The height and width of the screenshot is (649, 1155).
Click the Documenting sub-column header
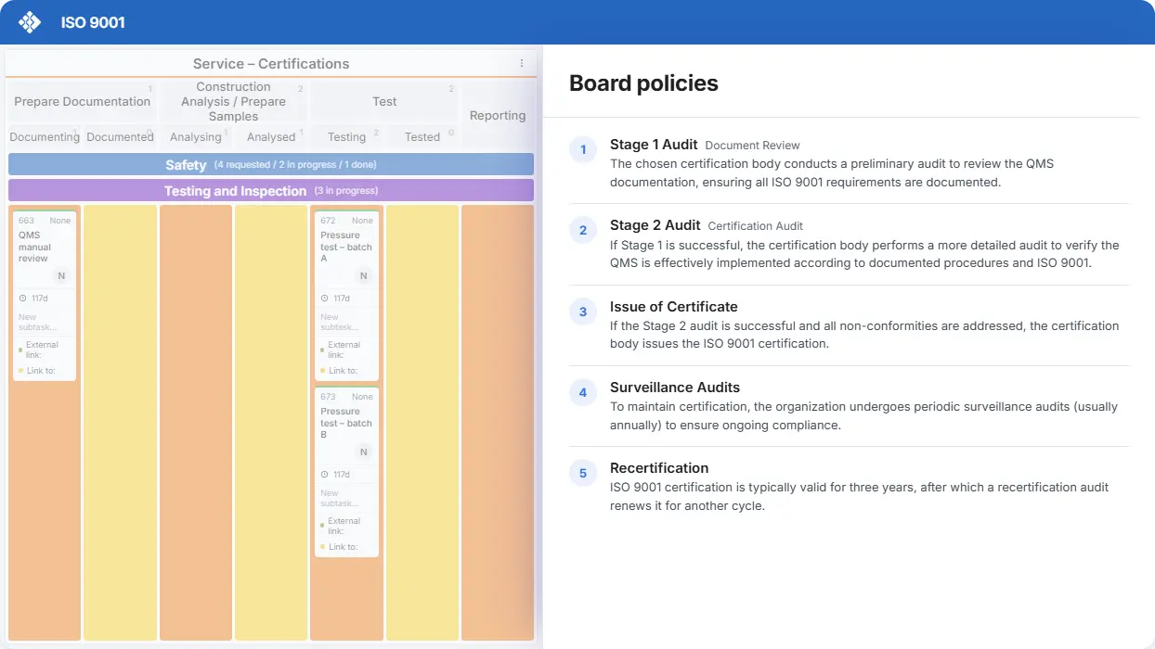point(45,137)
